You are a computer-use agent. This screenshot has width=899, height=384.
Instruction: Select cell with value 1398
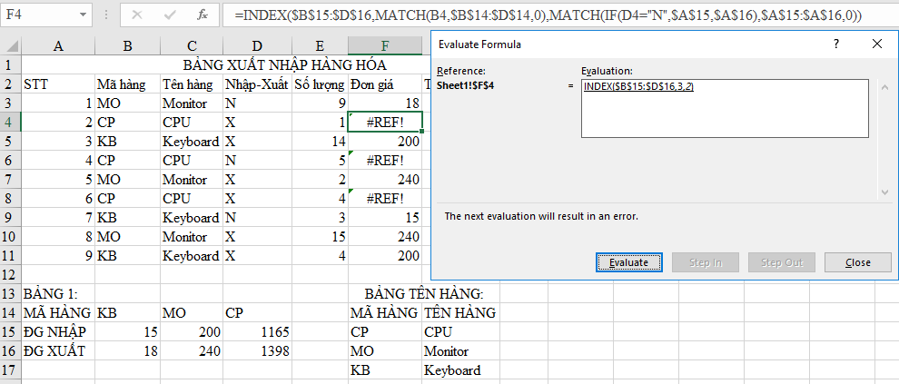click(x=257, y=350)
